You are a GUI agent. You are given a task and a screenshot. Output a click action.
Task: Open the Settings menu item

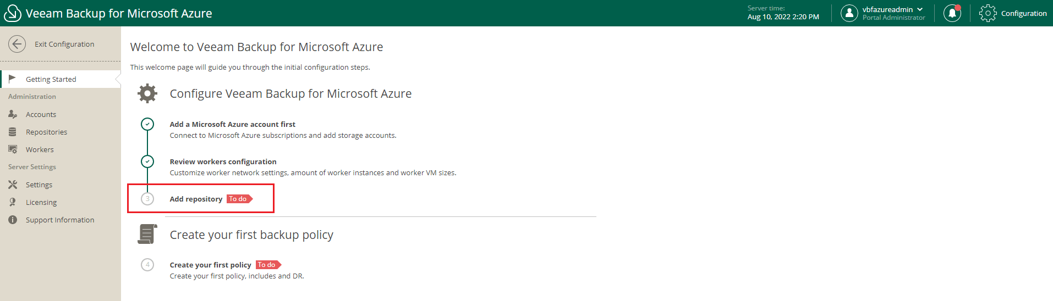click(x=61, y=185)
